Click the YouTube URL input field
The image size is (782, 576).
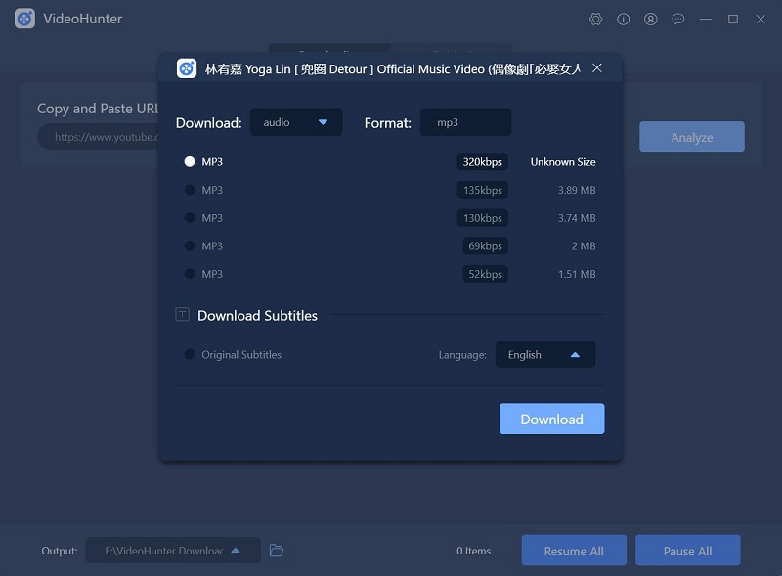point(100,137)
